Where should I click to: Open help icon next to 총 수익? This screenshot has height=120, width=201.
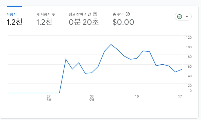point(128,14)
